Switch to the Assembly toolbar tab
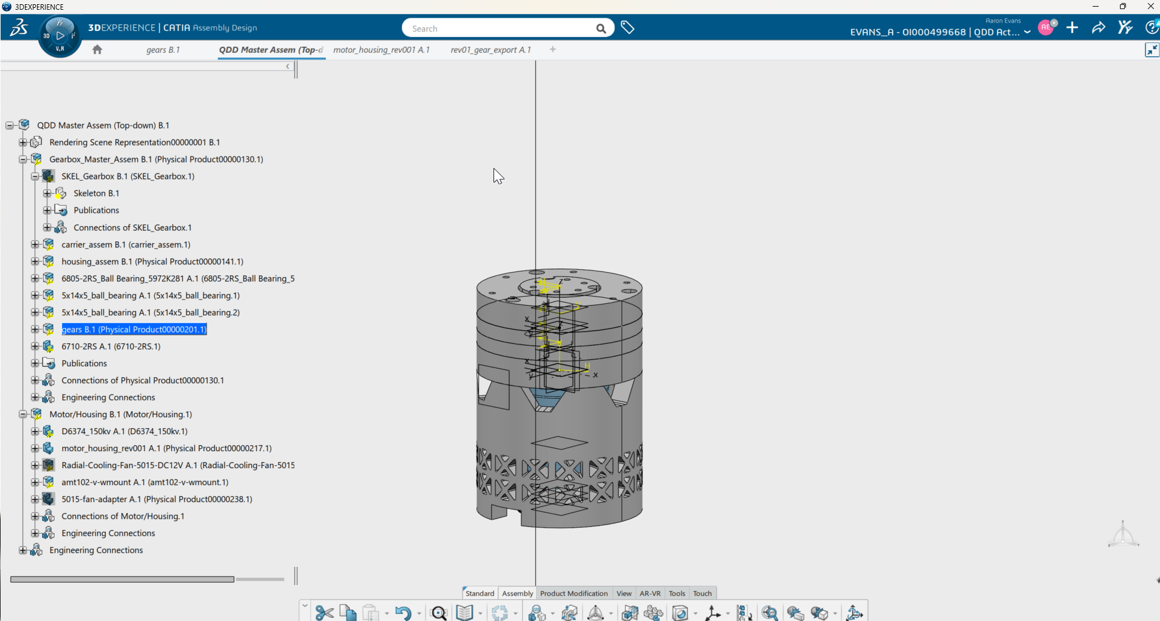 click(517, 593)
